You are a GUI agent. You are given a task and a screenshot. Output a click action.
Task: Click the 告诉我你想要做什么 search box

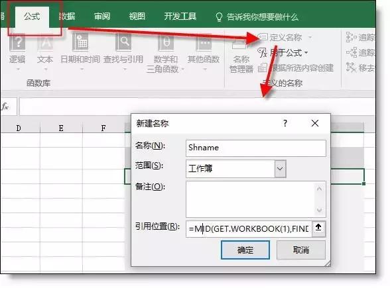click(257, 17)
